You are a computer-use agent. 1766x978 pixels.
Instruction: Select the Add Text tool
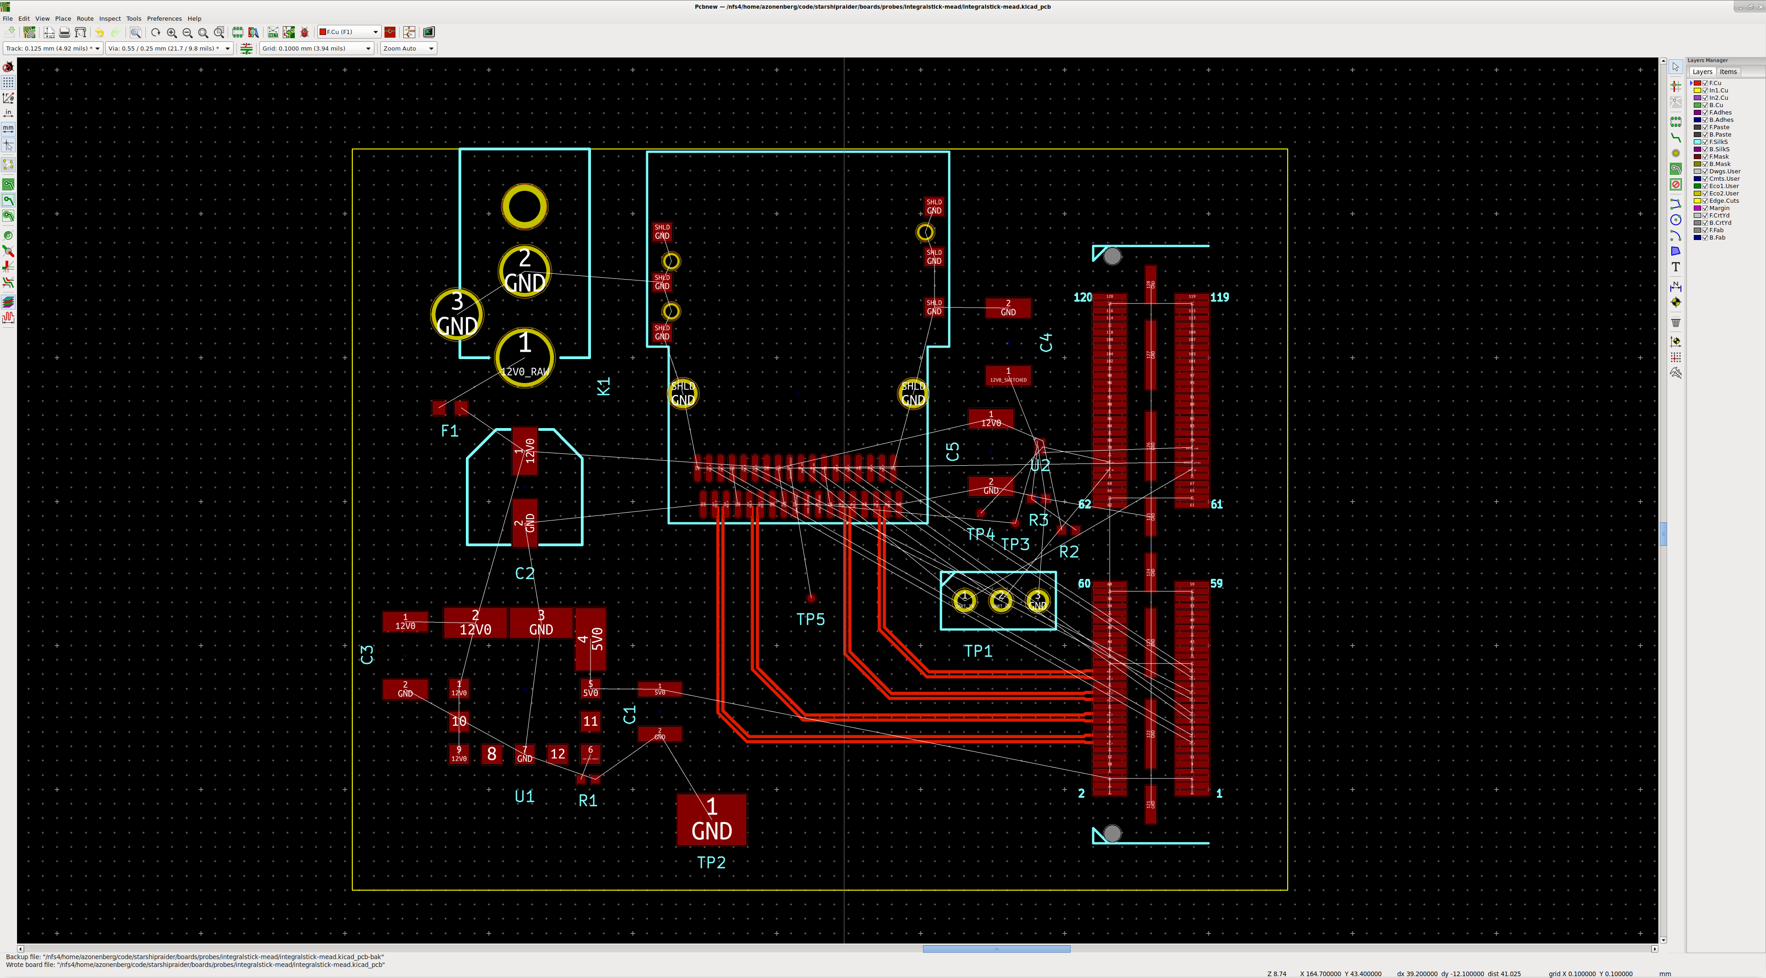click(1675, 267)
